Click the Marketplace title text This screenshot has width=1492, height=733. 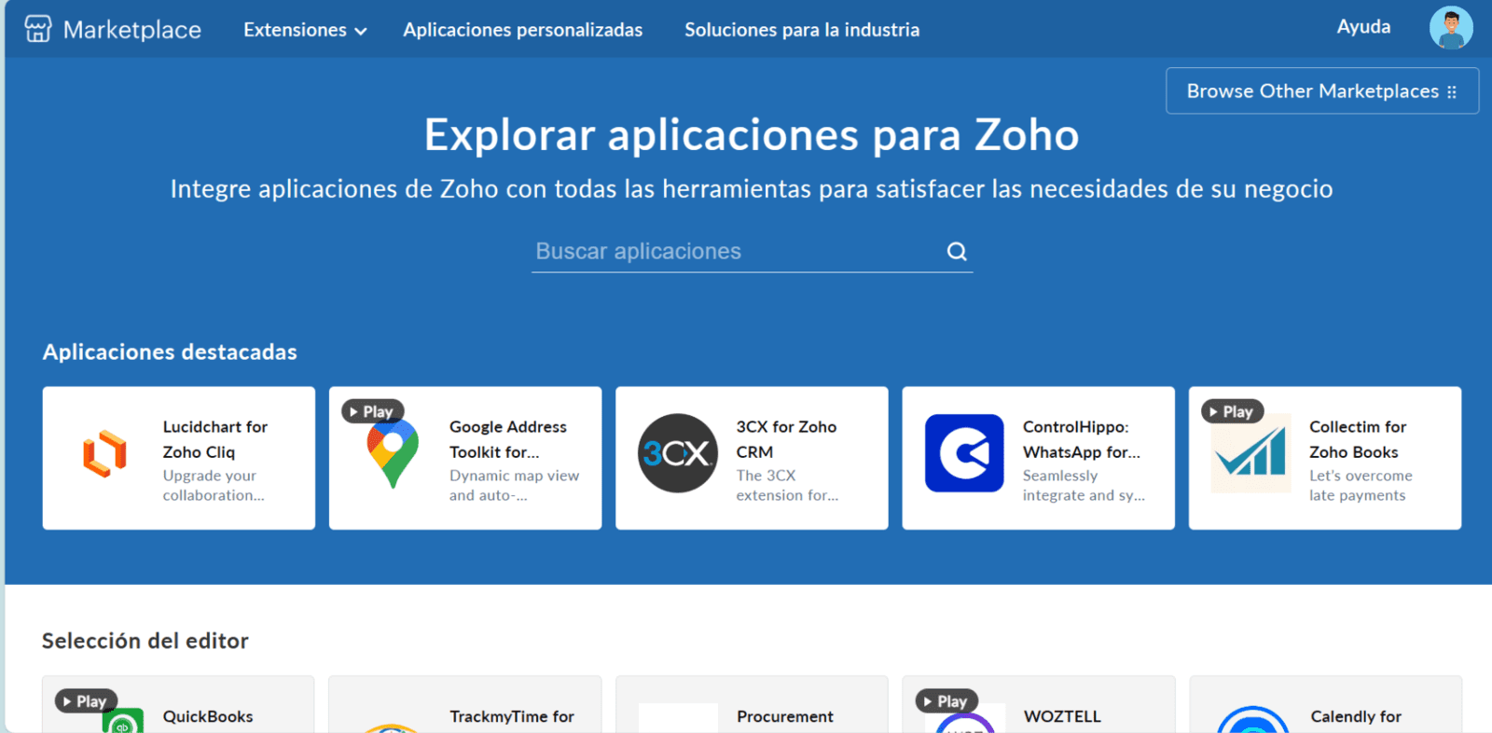131,30
